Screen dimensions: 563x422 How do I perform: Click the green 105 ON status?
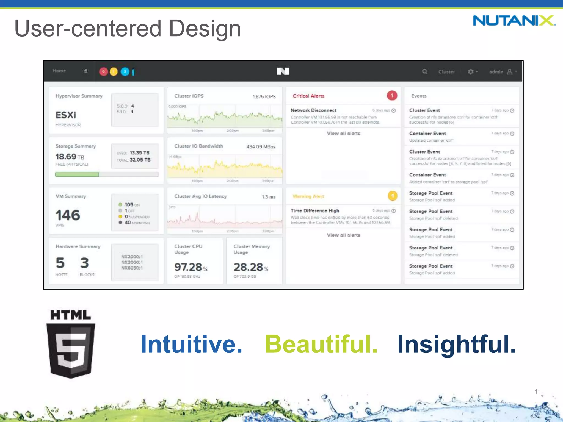point(129,205)
